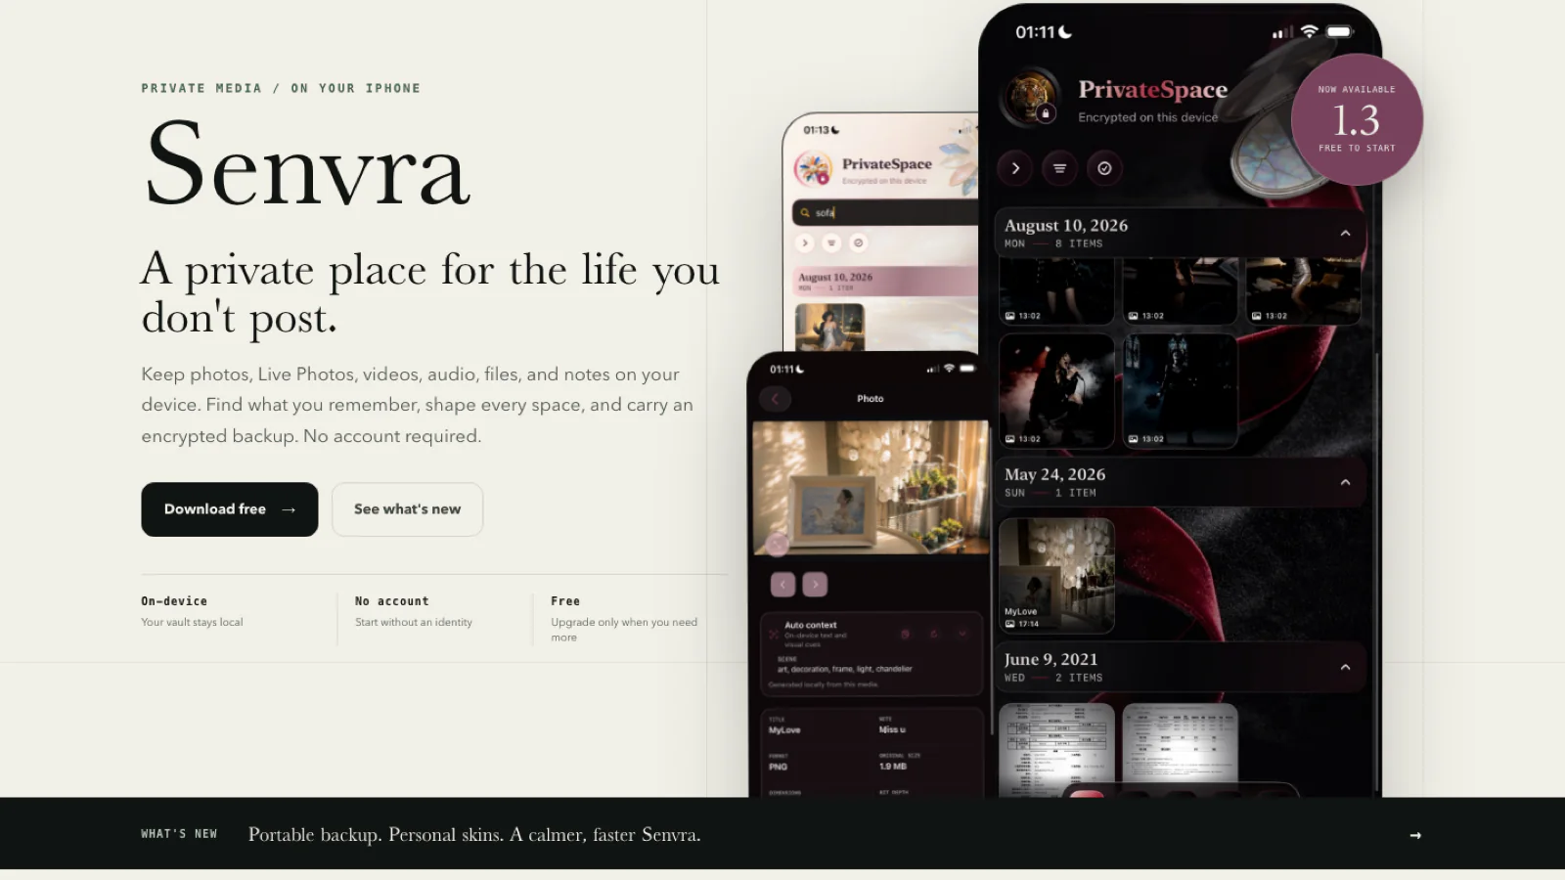Tap the 'sofa' search field in light phone
The image size is (1565, 880).
(886, 212)
